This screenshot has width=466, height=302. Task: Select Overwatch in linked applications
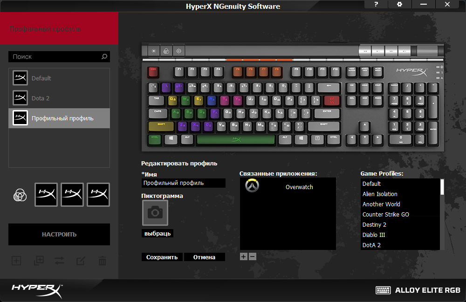[288, 187]
